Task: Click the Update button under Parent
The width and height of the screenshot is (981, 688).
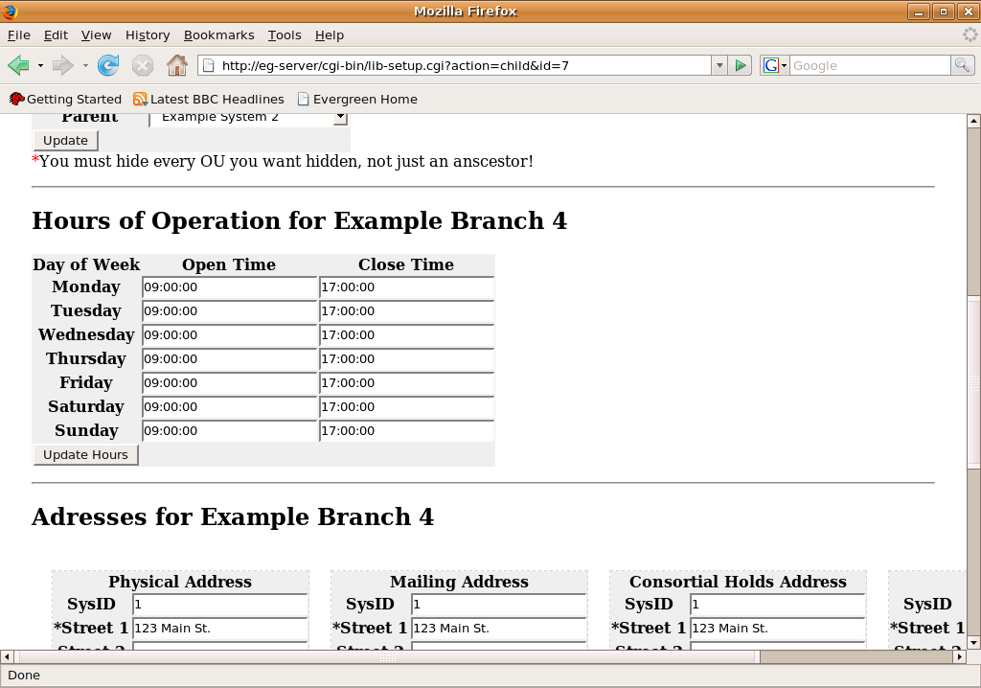Action: [65, 140]
